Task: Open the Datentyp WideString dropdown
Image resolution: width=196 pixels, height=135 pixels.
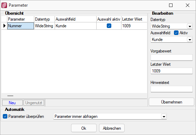Action: click(190, 26)
